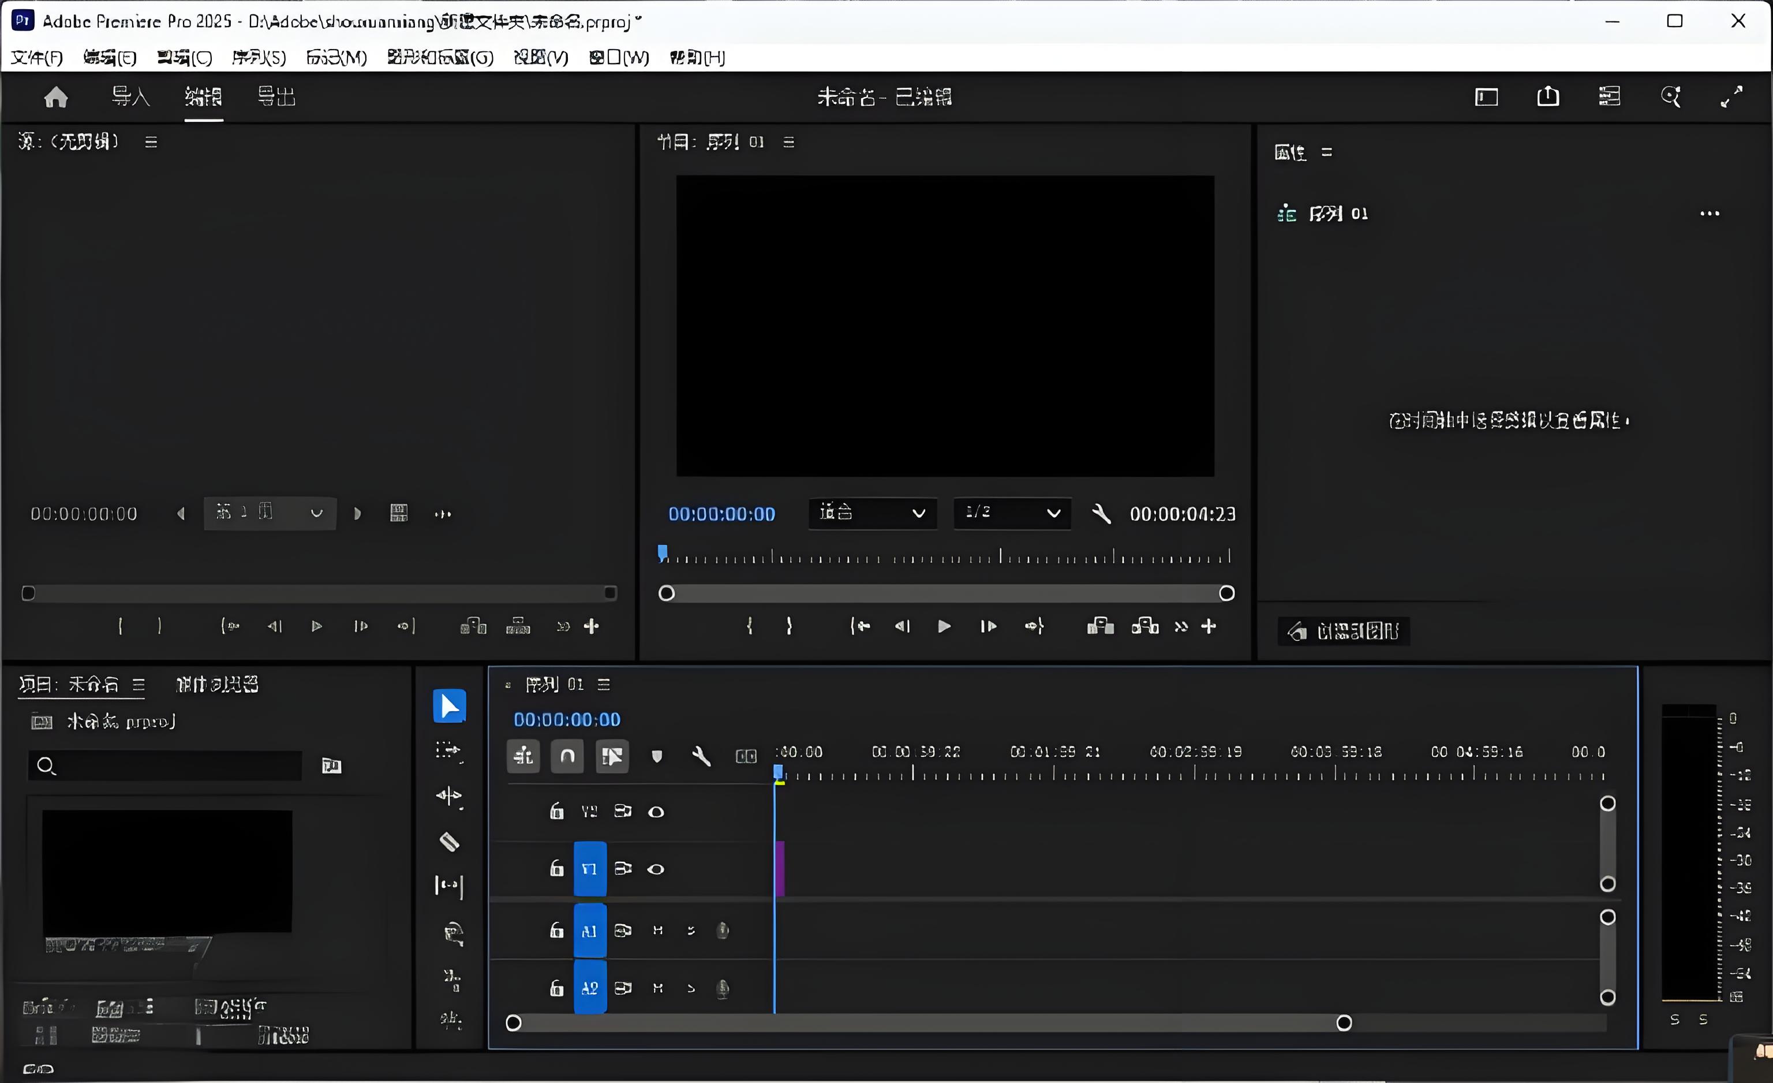Add marker in the timeline toolbar
1773x1083 pixels.
657,756
